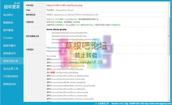The height and width of the screenshot is (105, 172).
Task: Open the yeswan external link
Action: pyautogui.click(x=57, y=48)
